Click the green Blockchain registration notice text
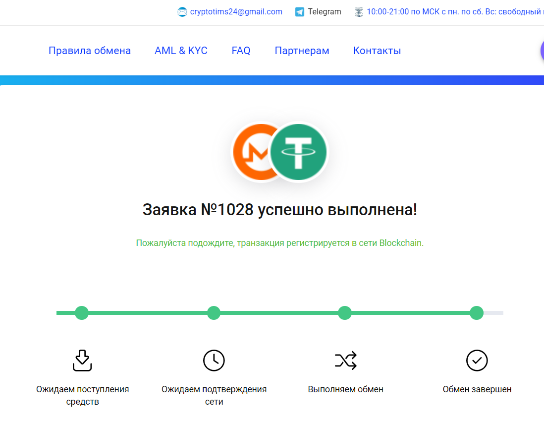Screen dimensions: 544x425 tap(279, 243)
